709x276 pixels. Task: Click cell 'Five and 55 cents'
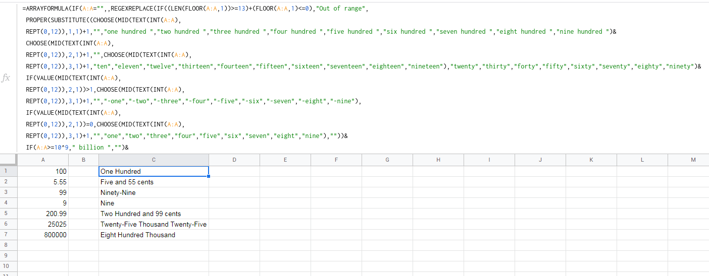154,182
